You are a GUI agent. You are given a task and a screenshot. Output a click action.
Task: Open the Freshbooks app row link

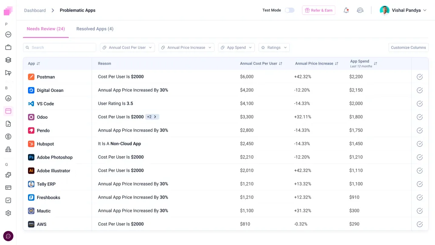(x=48, y=197)
